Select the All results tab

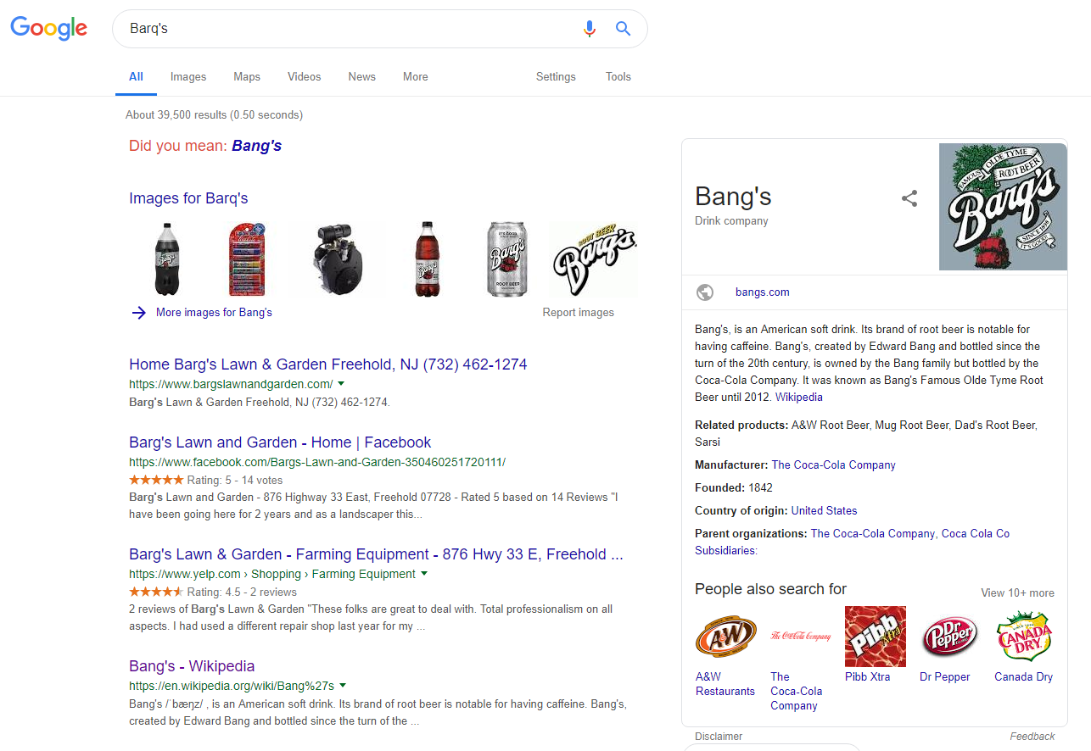(x=136, y=77)
